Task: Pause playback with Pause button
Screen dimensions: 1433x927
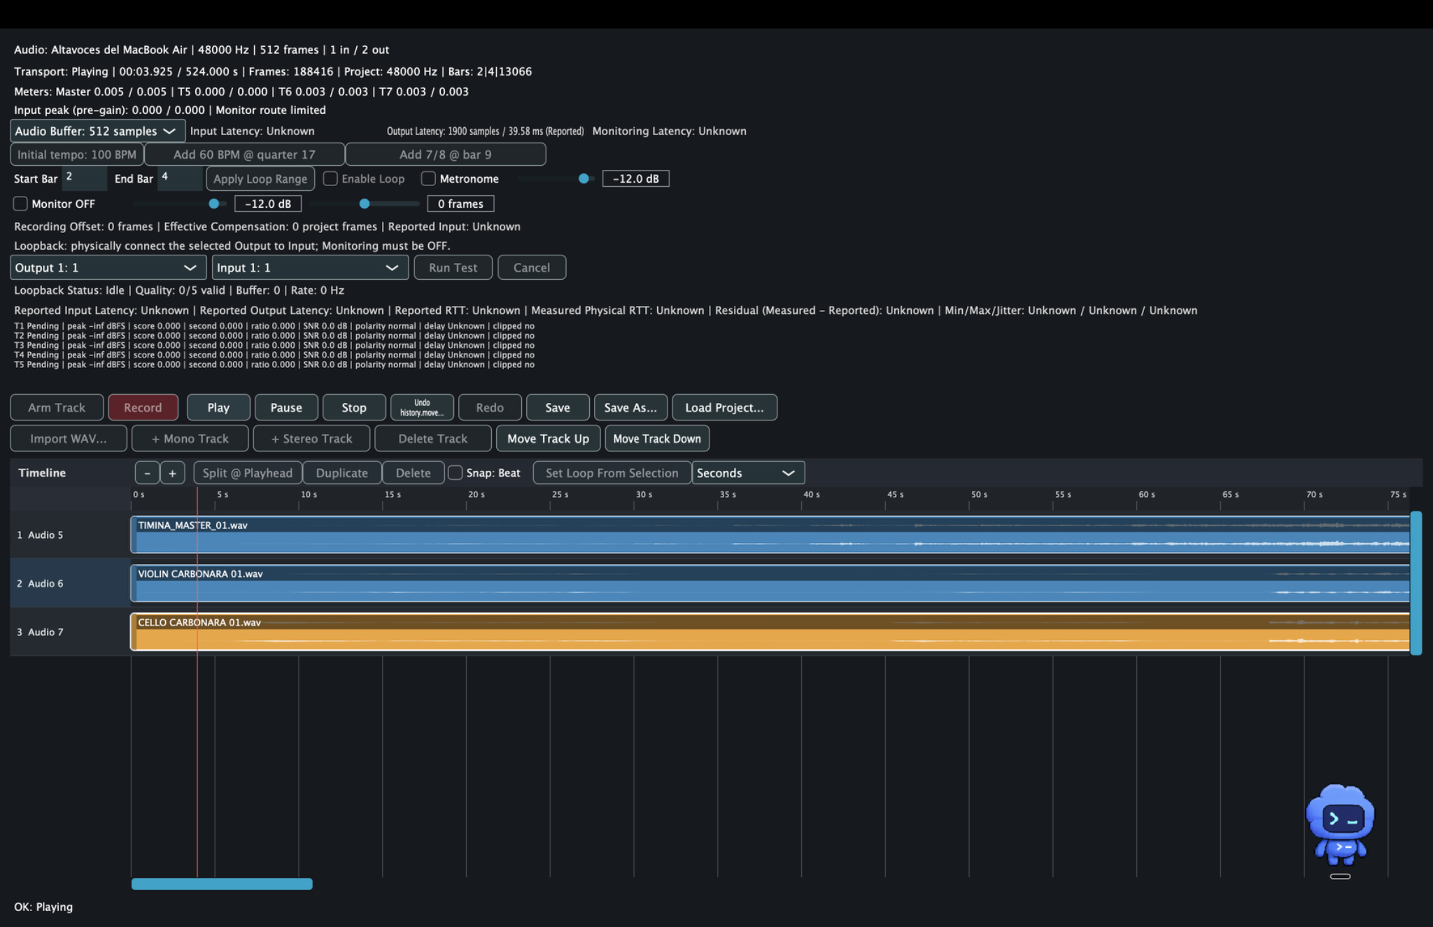Action: click(286, 407)
